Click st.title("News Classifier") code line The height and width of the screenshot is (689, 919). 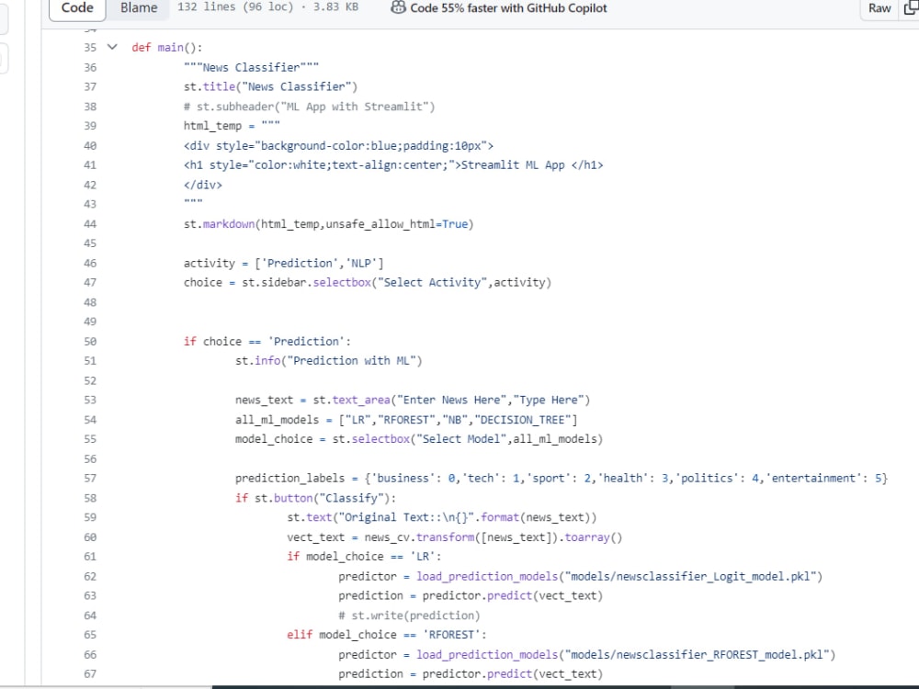(270, 86)
